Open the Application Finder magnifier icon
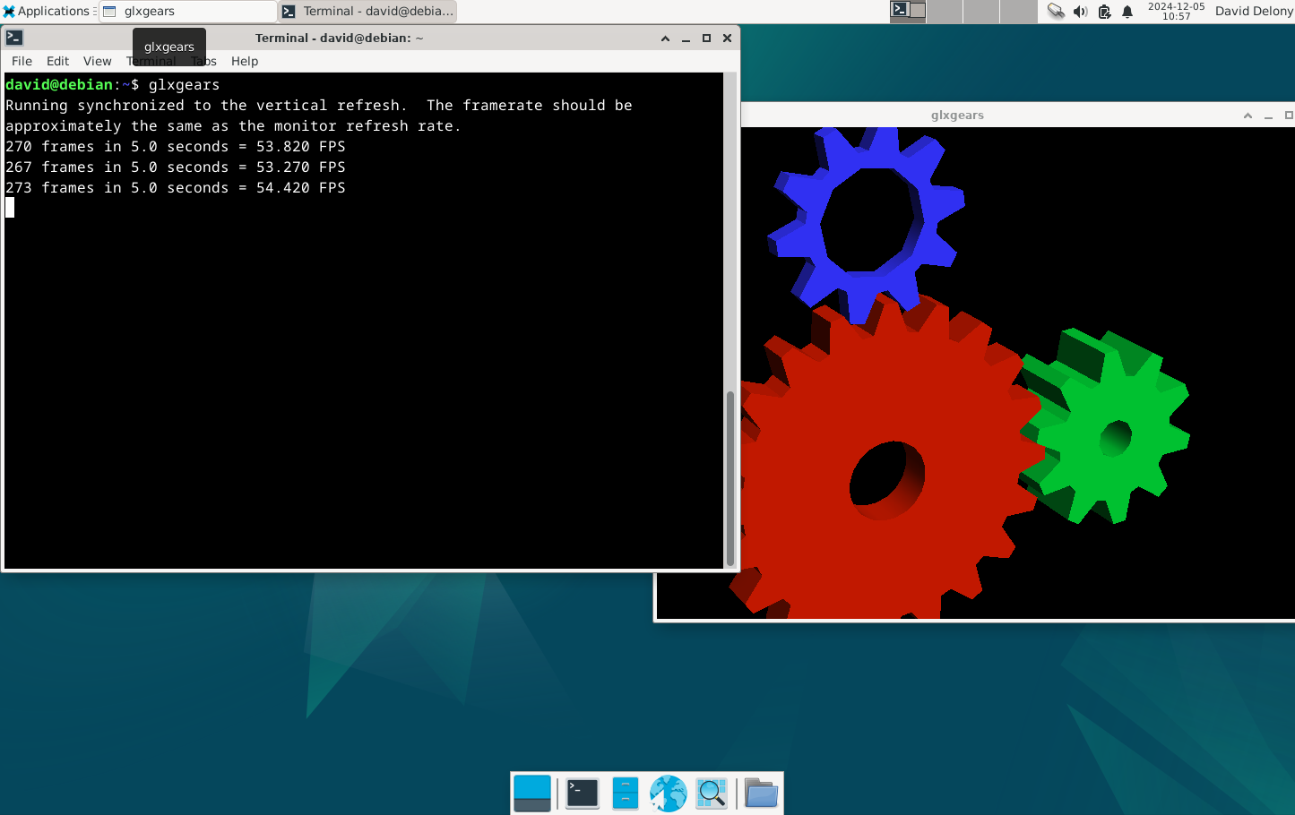This screenshot has height=815, width=1295. pyautogui.click(x=712, y=794)
